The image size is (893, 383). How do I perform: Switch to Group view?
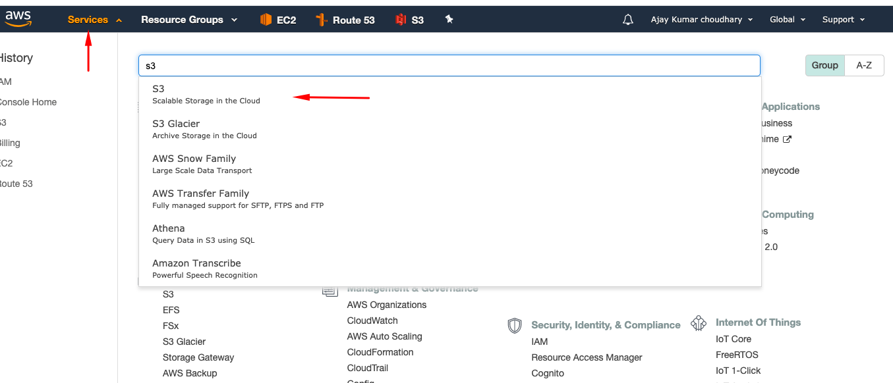[825, 65]
